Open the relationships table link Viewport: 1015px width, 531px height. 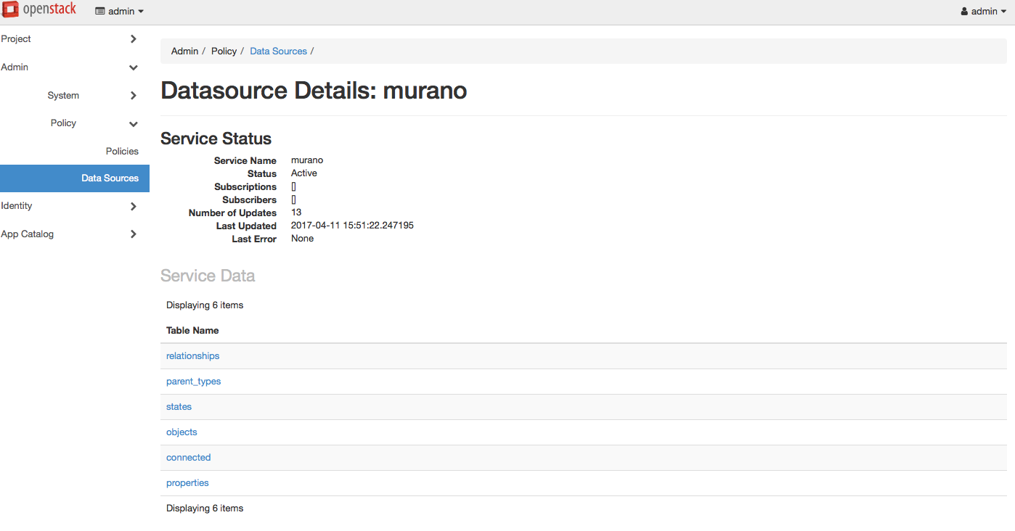coord(192,355)
